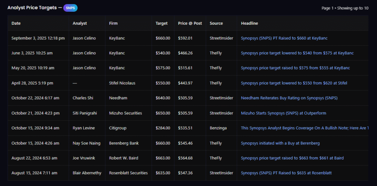Click the Source column header
This screenshot has width=377, height=186.
pos(216,23)
